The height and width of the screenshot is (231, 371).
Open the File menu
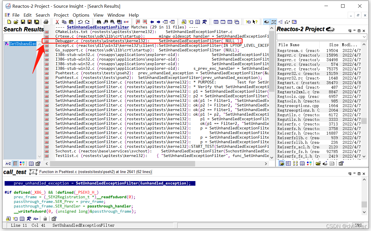click(16, 15)
